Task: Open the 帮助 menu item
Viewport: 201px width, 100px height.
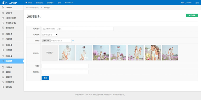Action: 59,3
